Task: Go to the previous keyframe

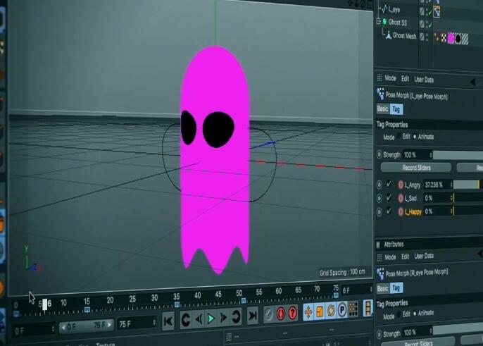Action: (x=186, y=320)
